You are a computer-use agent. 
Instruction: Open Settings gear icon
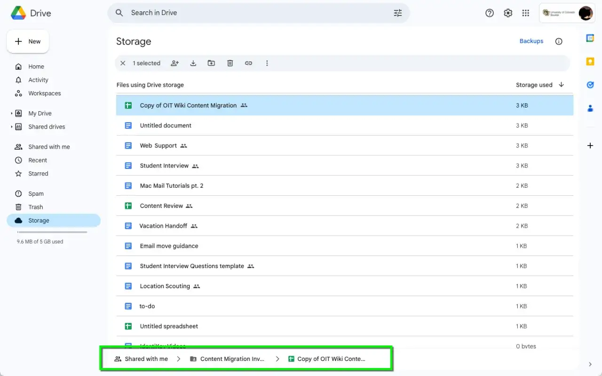[508, 13]
